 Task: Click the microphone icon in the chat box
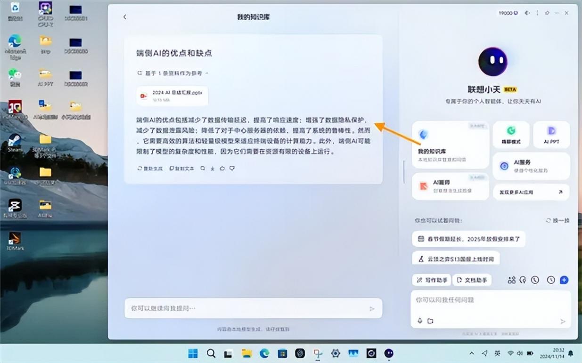pos(419,321)
